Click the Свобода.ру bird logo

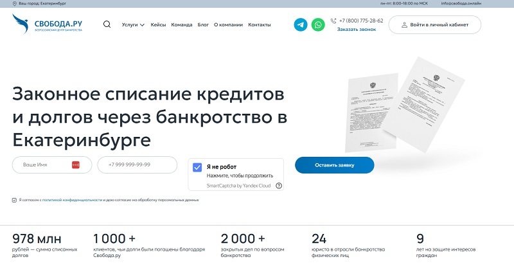[21, 24]
